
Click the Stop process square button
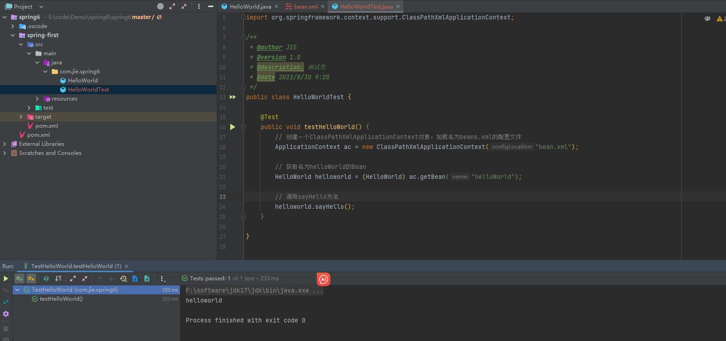pyautogui.click(x=6, y=329)
